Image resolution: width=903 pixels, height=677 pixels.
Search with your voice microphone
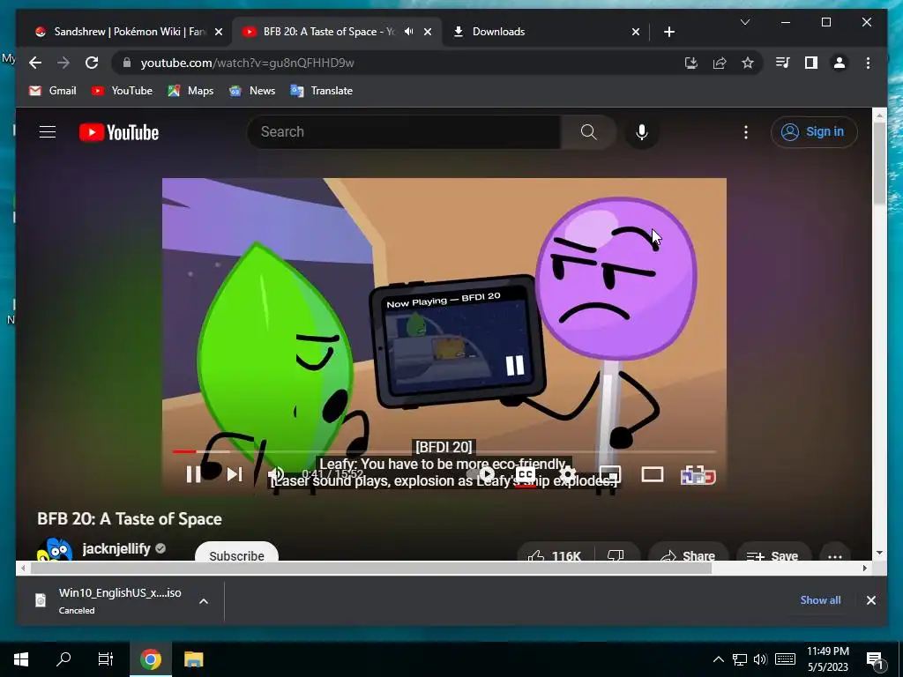pos(642,132)
